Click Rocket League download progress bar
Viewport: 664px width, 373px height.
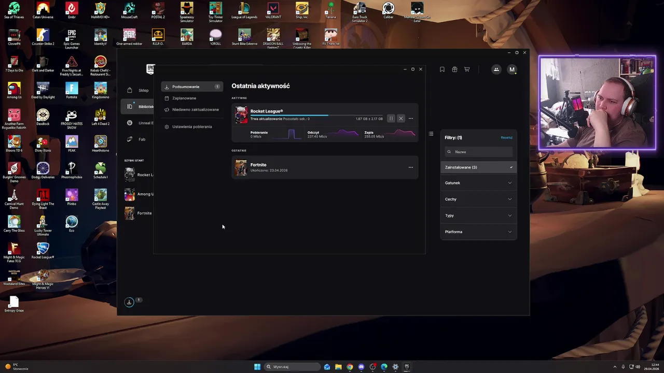316,115
